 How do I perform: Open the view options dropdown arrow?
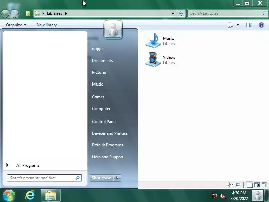coord(238,25)
